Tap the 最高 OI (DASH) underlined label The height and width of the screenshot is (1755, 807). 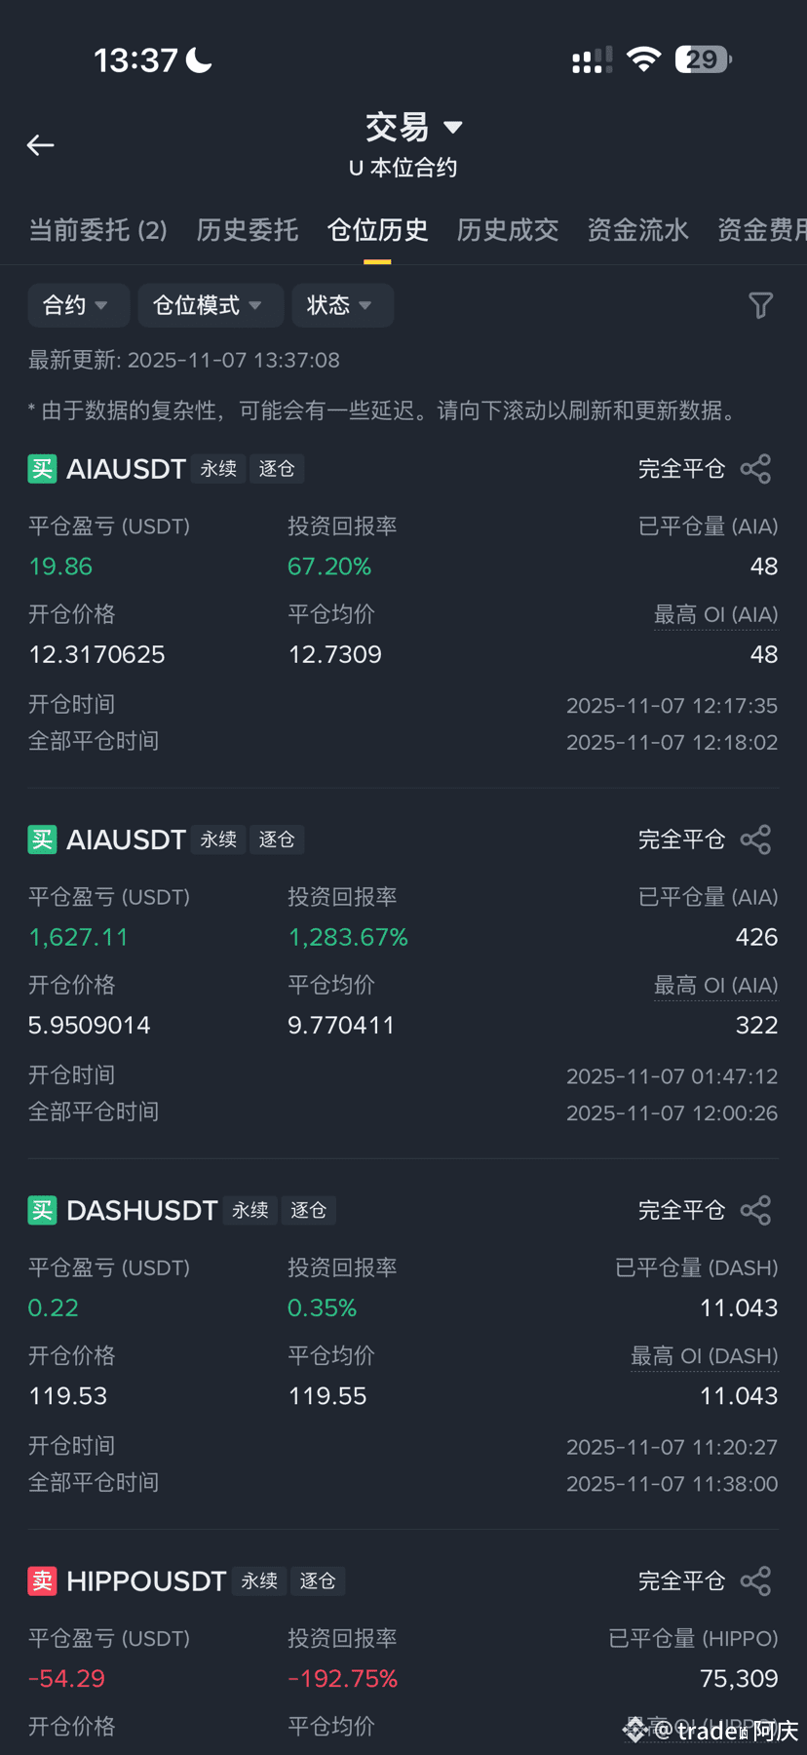click(x=704, y=1356)
